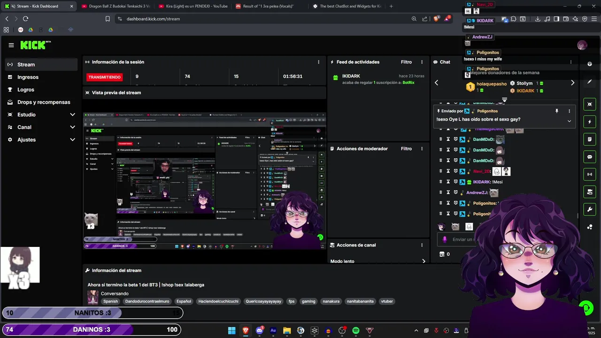Screen dimensions: 601x338
Task: Toggle the wrench moderation panel button
Action: 590,209
